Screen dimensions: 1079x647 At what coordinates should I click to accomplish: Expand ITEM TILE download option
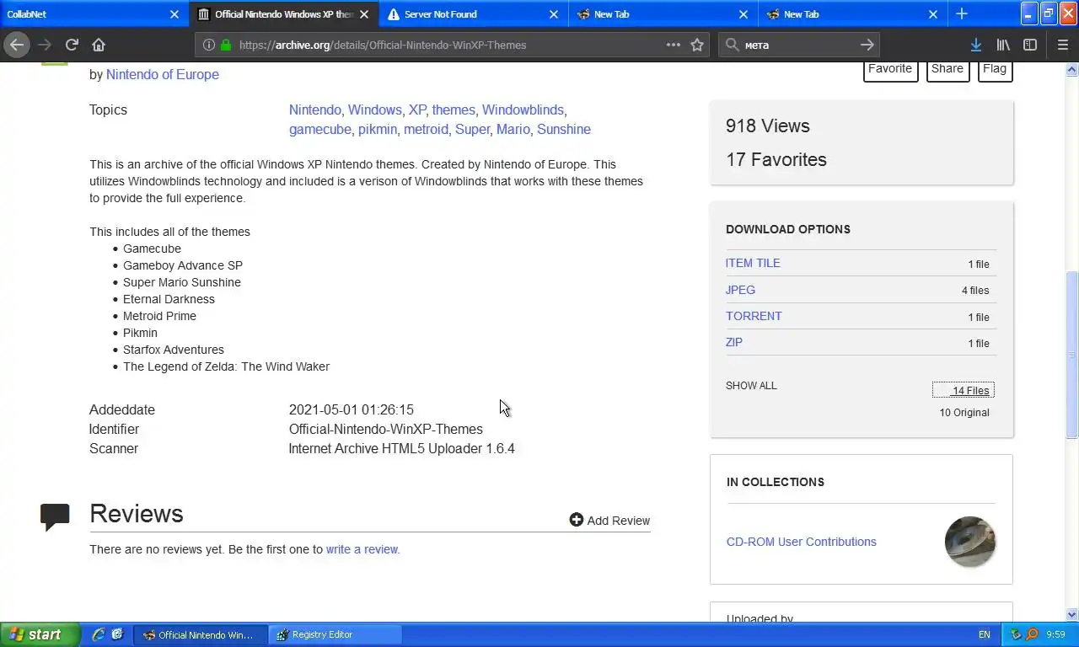point(753,263)
